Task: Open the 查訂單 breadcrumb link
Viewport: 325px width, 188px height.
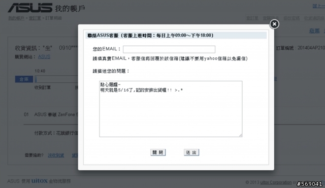Action: 35,18
